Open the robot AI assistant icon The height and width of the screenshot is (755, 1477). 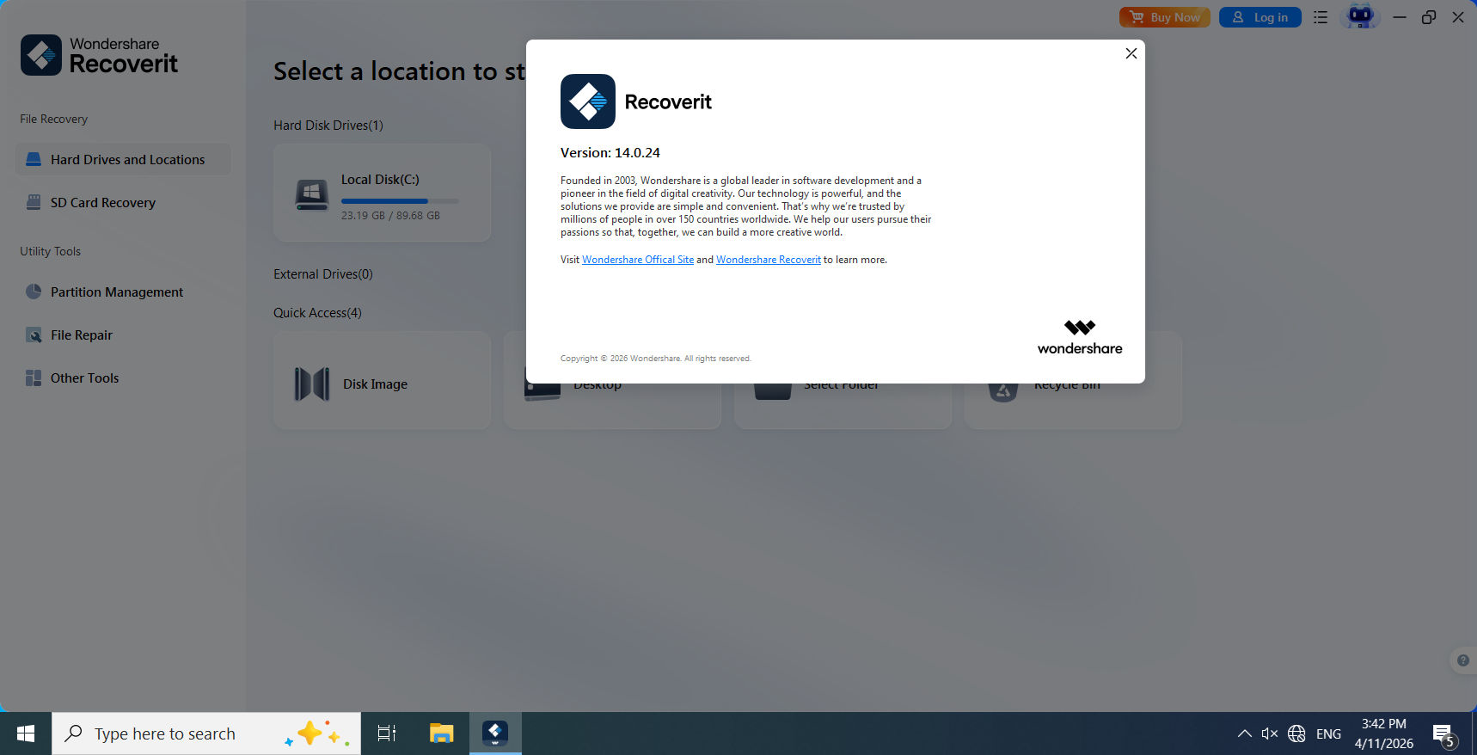pyautogui.click(x=1360, y=16)
